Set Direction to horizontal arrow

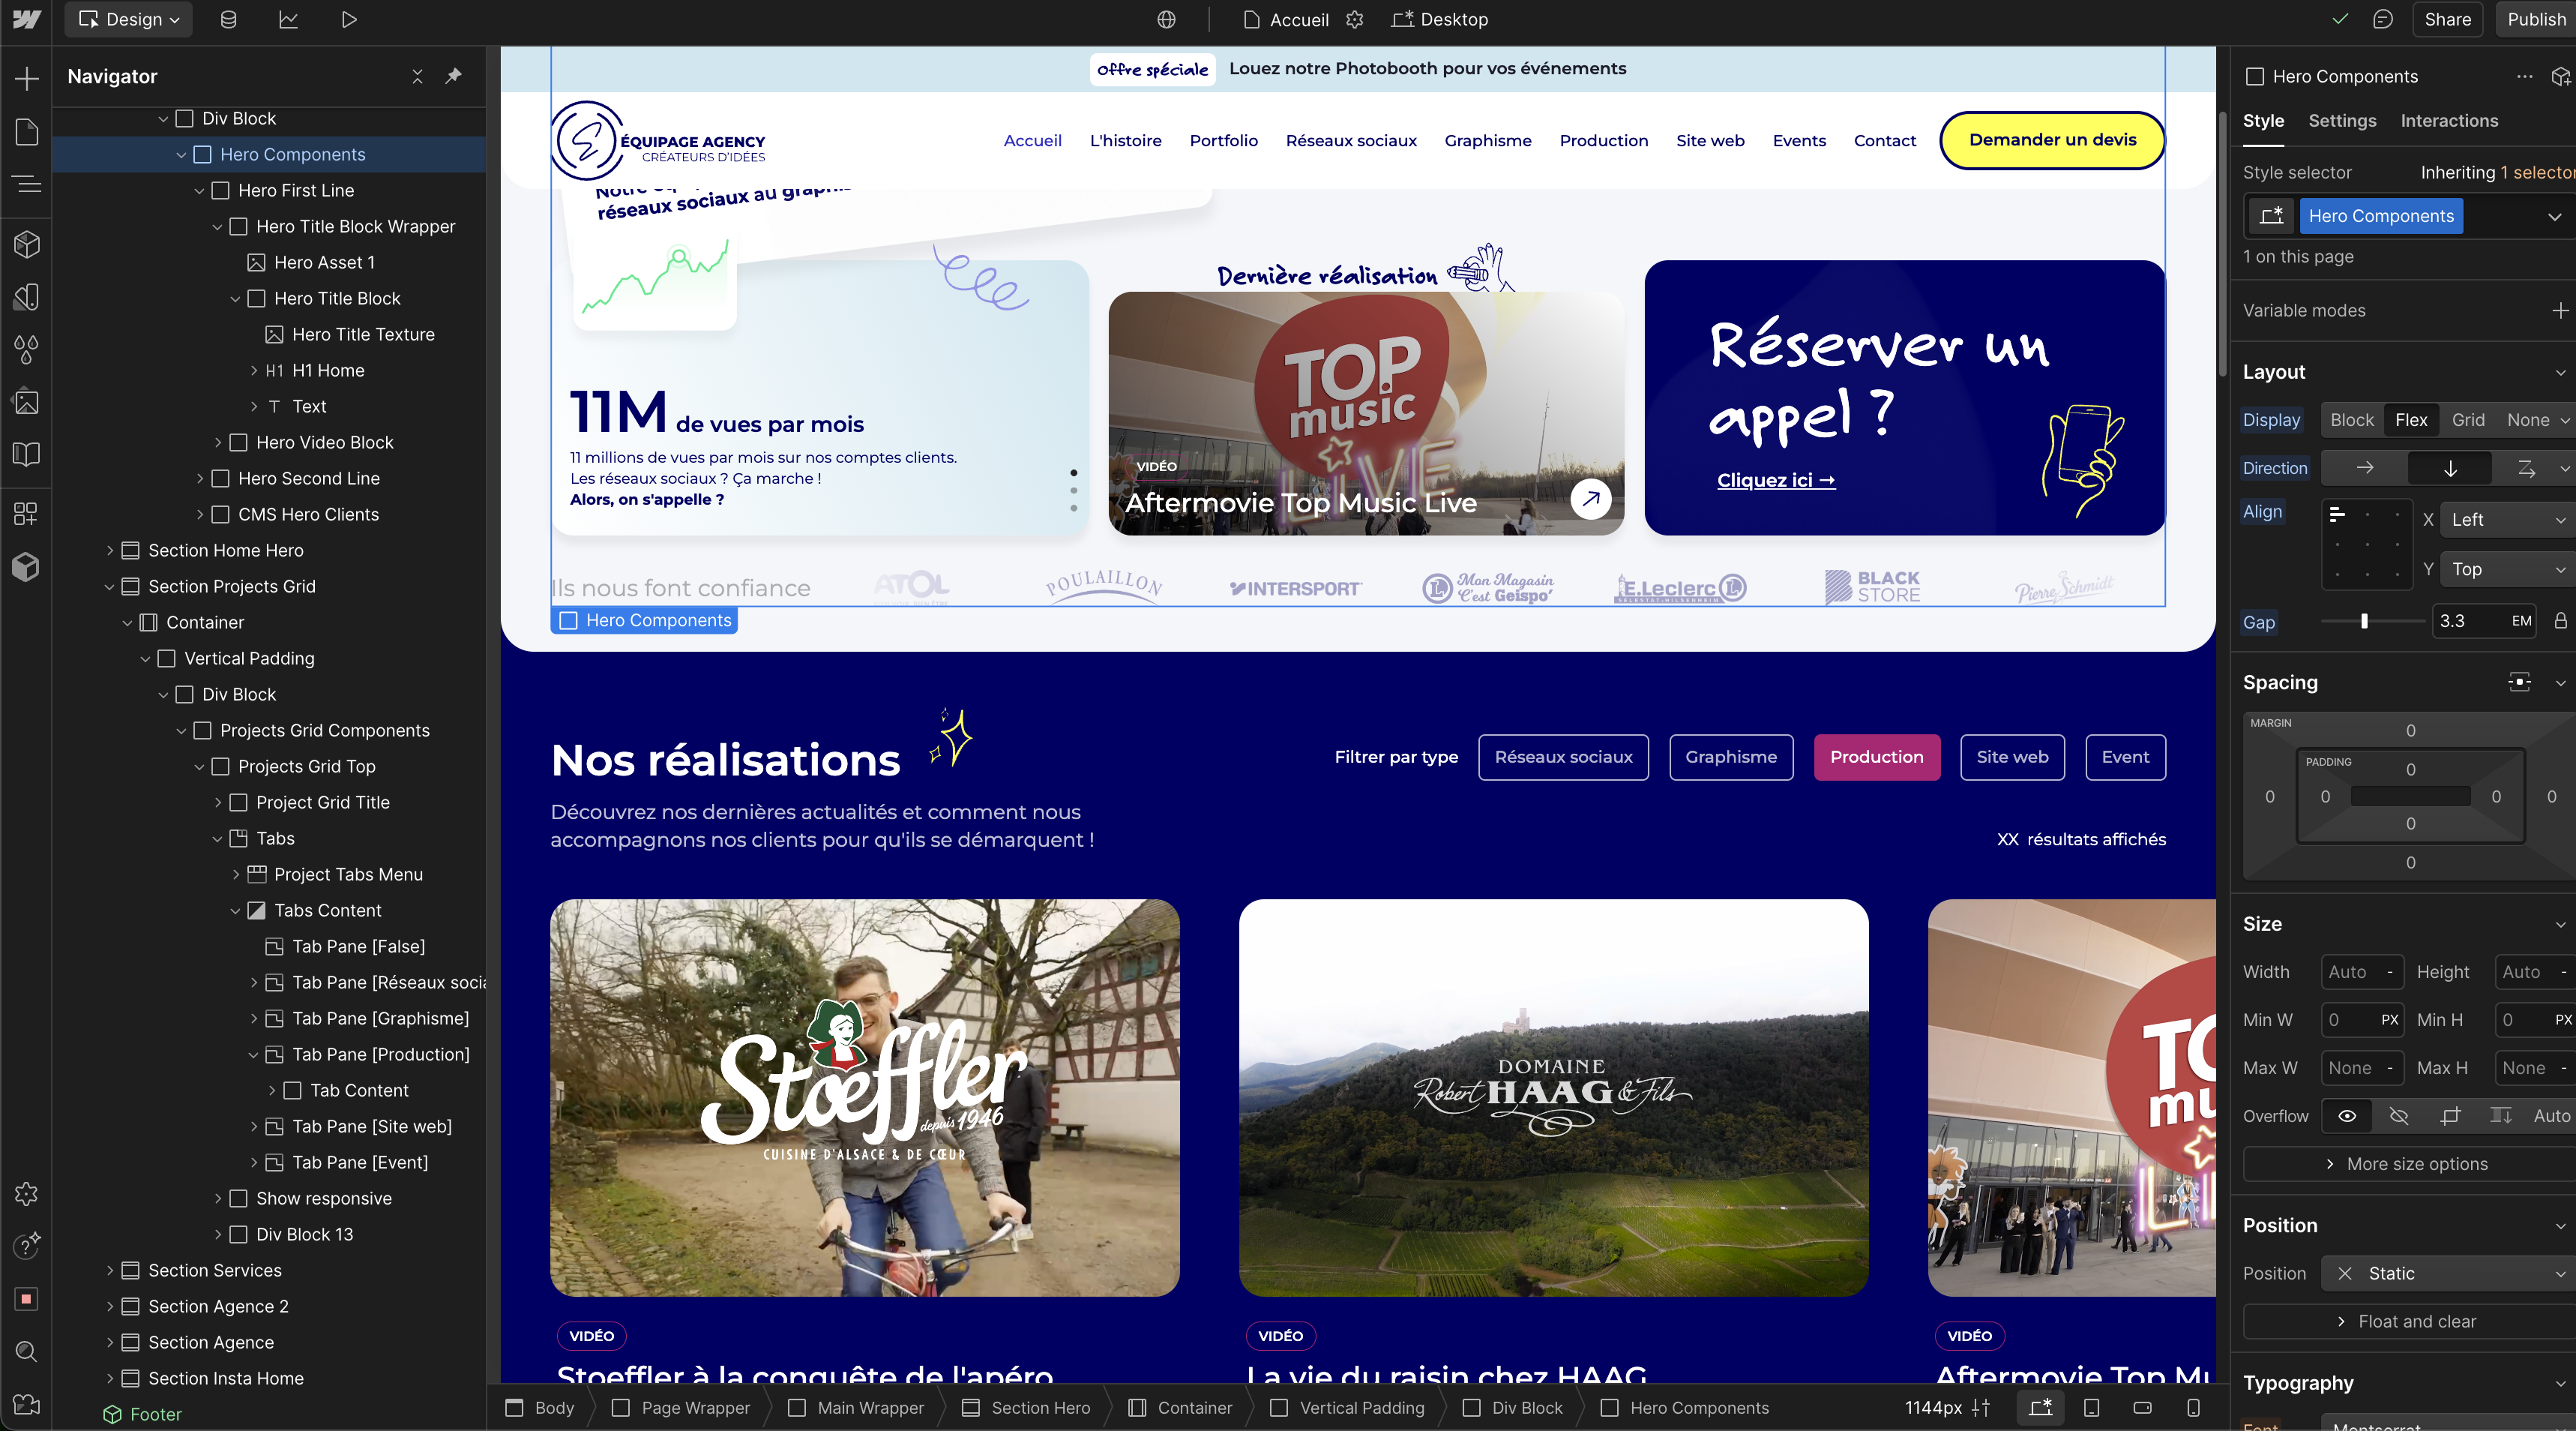point(2365,468)
